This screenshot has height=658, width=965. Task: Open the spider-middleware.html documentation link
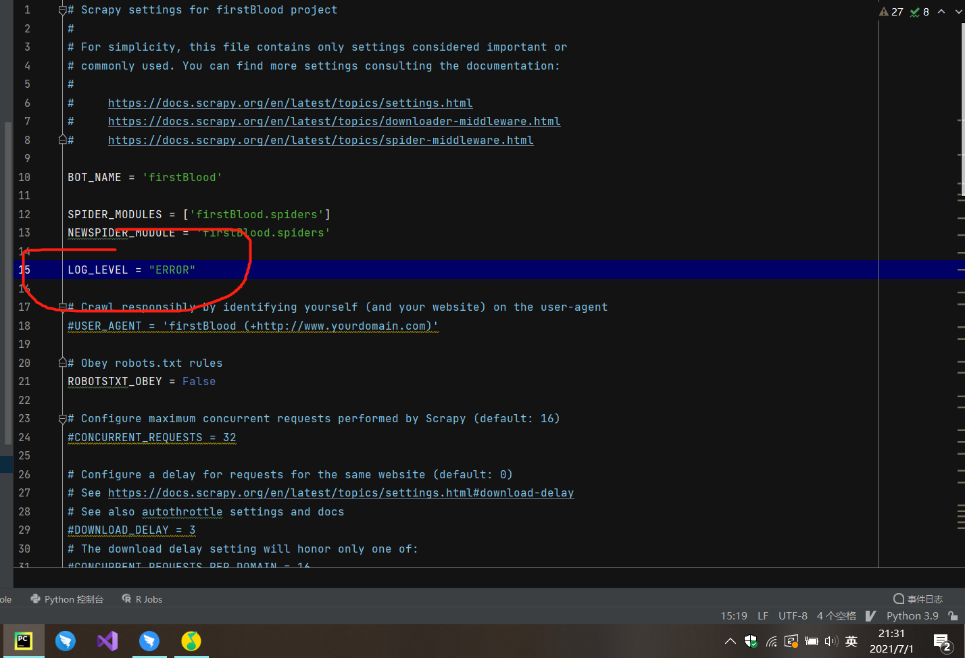(321, 140)
